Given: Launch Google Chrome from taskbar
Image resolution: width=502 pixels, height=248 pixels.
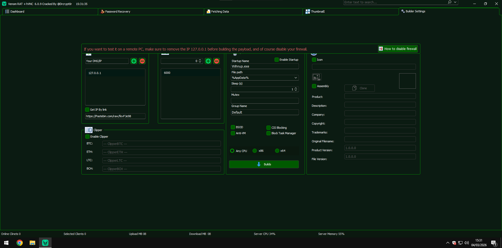Looking at the screenshot, I should pos(20,243).
